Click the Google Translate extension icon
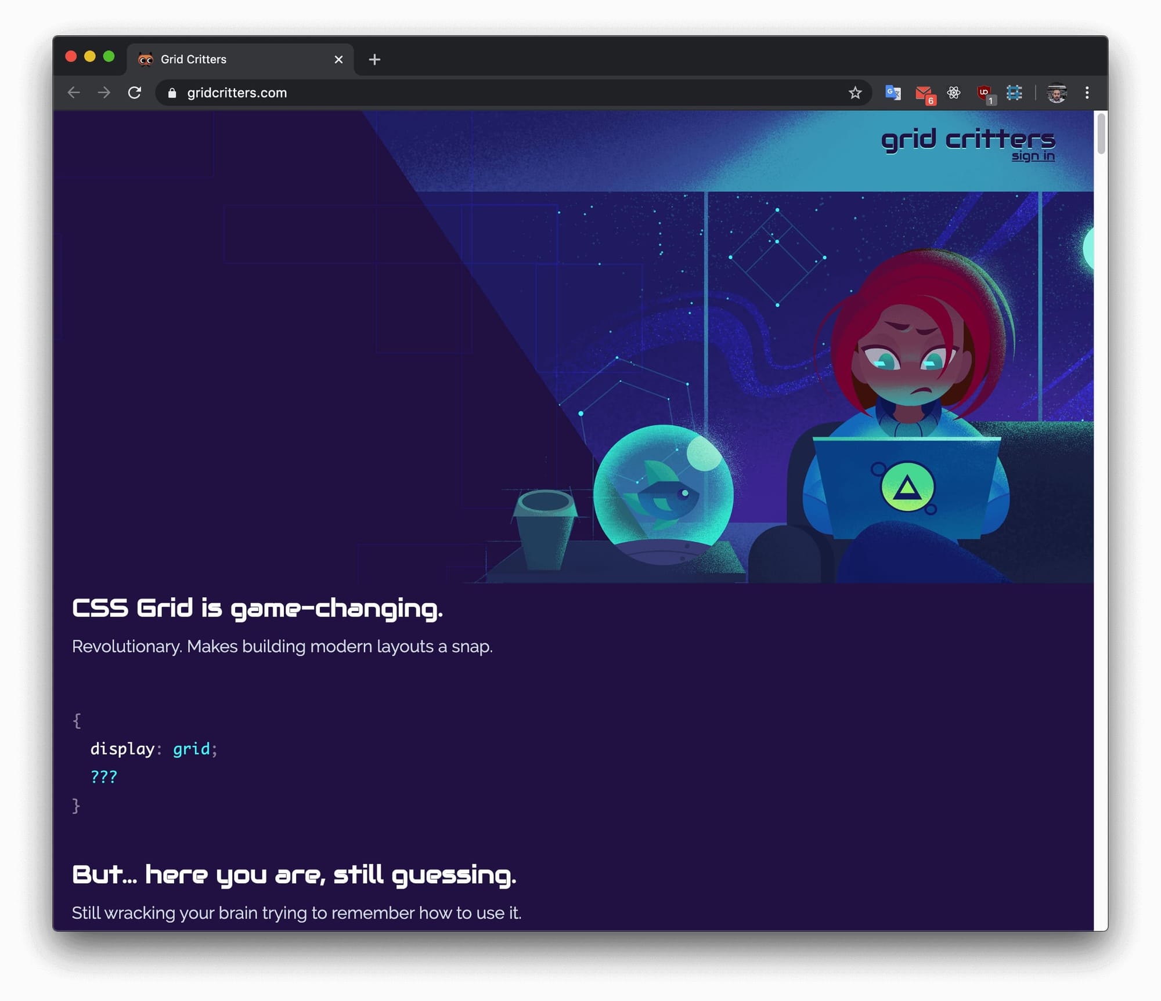Image resolution: width=1161 pixels, height=1001 pixels. point(892,93)
